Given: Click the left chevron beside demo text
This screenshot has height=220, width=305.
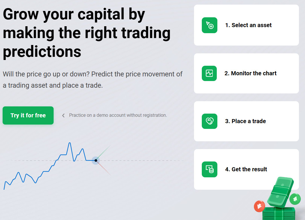Looking at the screenshot, I should [x=63, y=116].
